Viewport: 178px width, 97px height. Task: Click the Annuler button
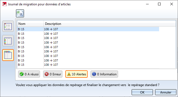pyautogui.click(x=166, y=92)
